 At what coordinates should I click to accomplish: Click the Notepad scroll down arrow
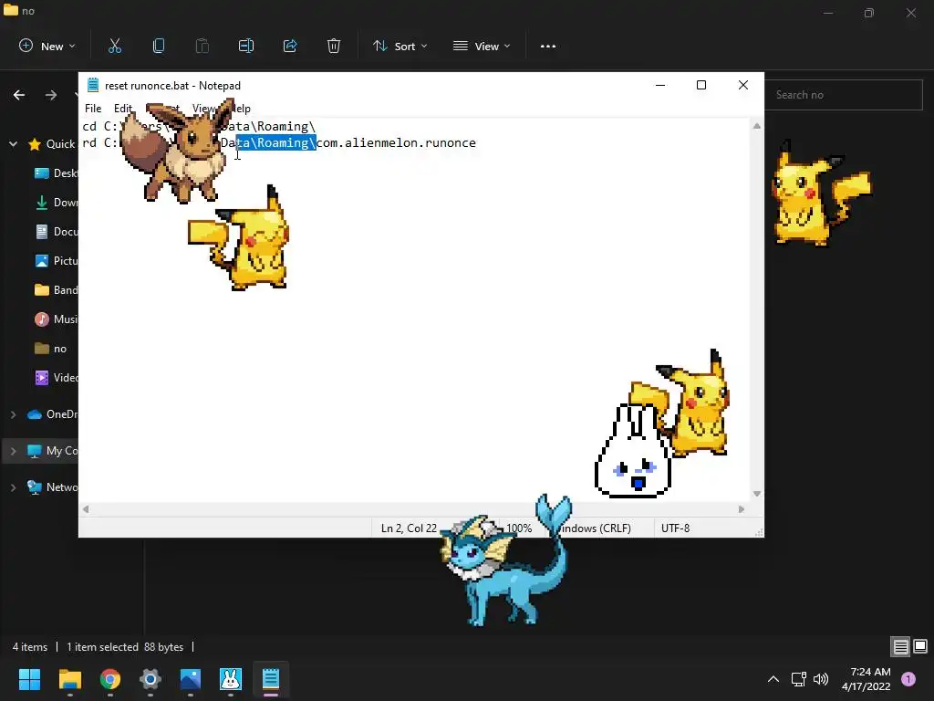point(756,494)
